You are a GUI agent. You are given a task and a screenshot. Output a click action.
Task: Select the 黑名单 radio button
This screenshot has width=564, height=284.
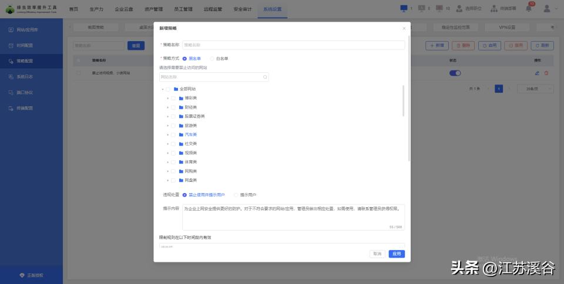(x=184, y=59)
